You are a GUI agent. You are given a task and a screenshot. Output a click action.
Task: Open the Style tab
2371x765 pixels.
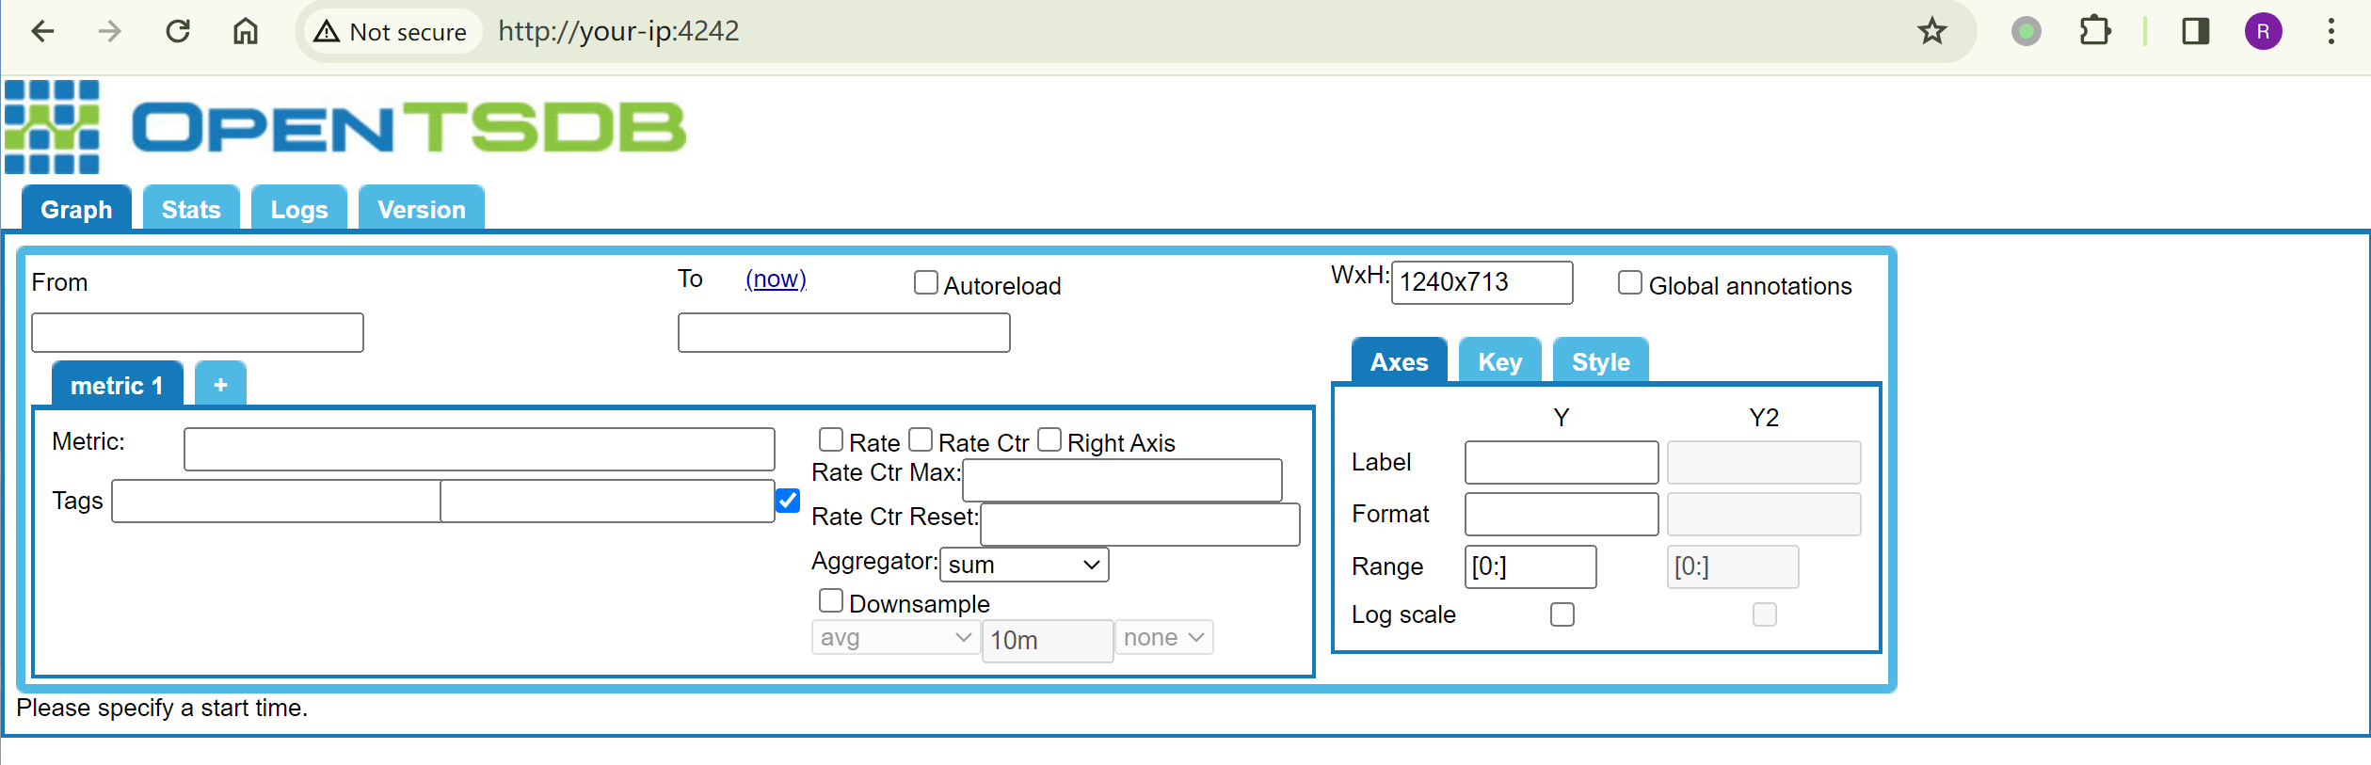click(x=1600, y=362)
